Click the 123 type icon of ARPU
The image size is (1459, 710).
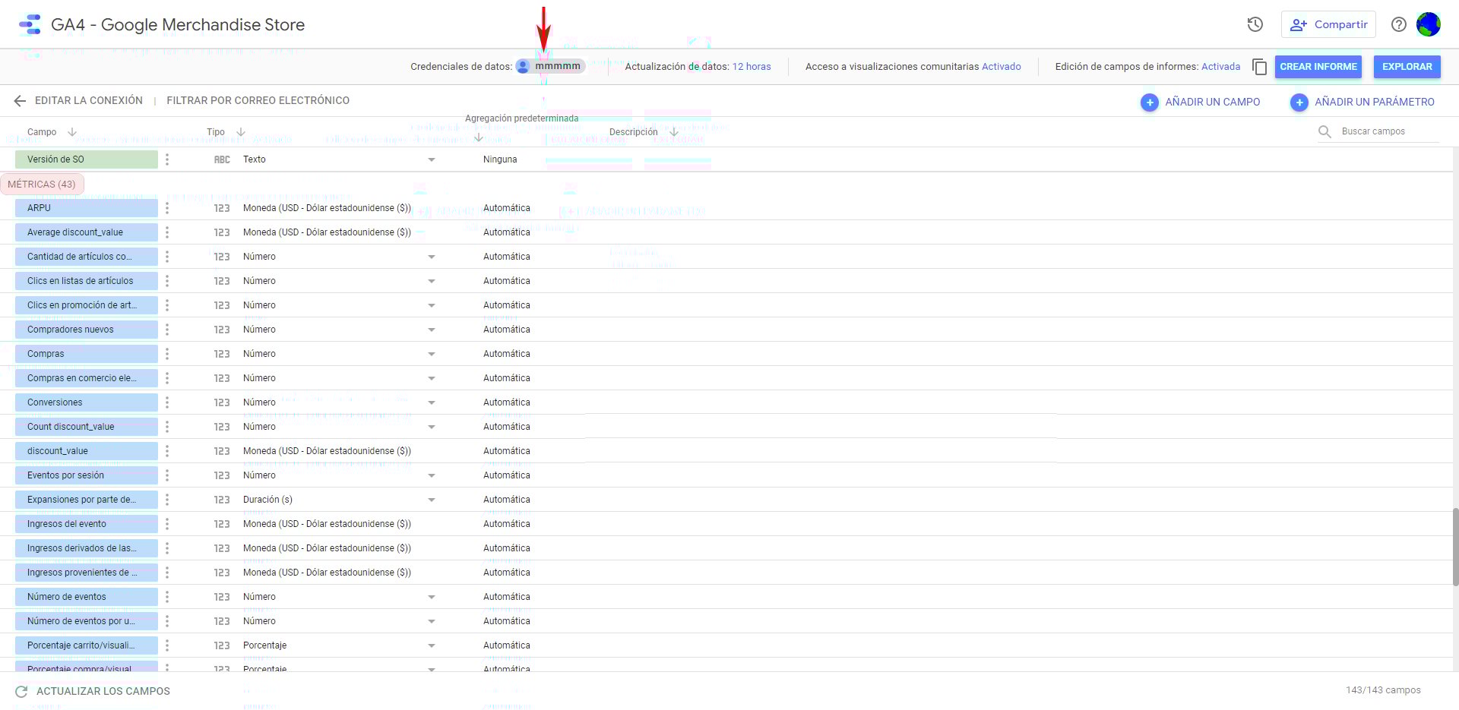[x=222, y=208]
